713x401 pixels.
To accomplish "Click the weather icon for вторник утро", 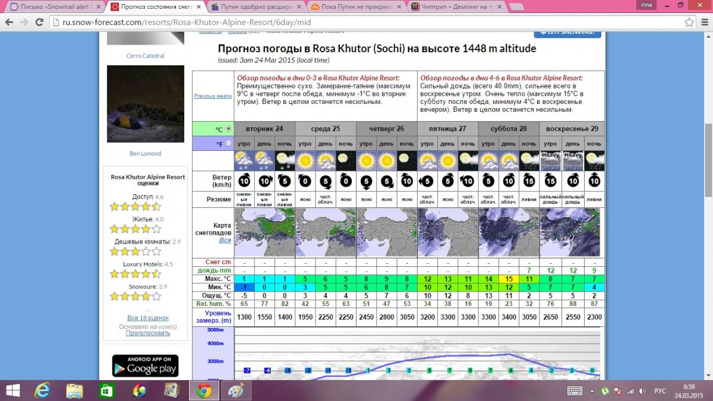I will click(x=244, y=160).
